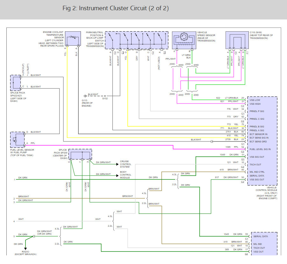
Task: Select the '389 DK GRN' wire label
Action: (233, 250)
